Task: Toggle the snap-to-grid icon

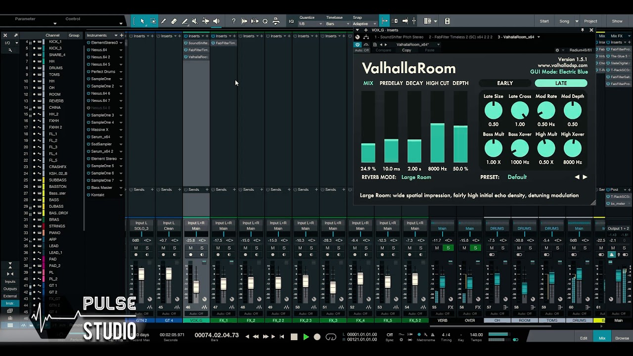Action: tap(385, 21)
